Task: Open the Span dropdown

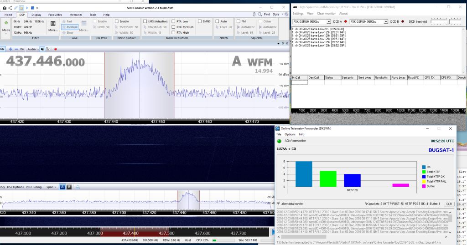Action: [51, 187]
